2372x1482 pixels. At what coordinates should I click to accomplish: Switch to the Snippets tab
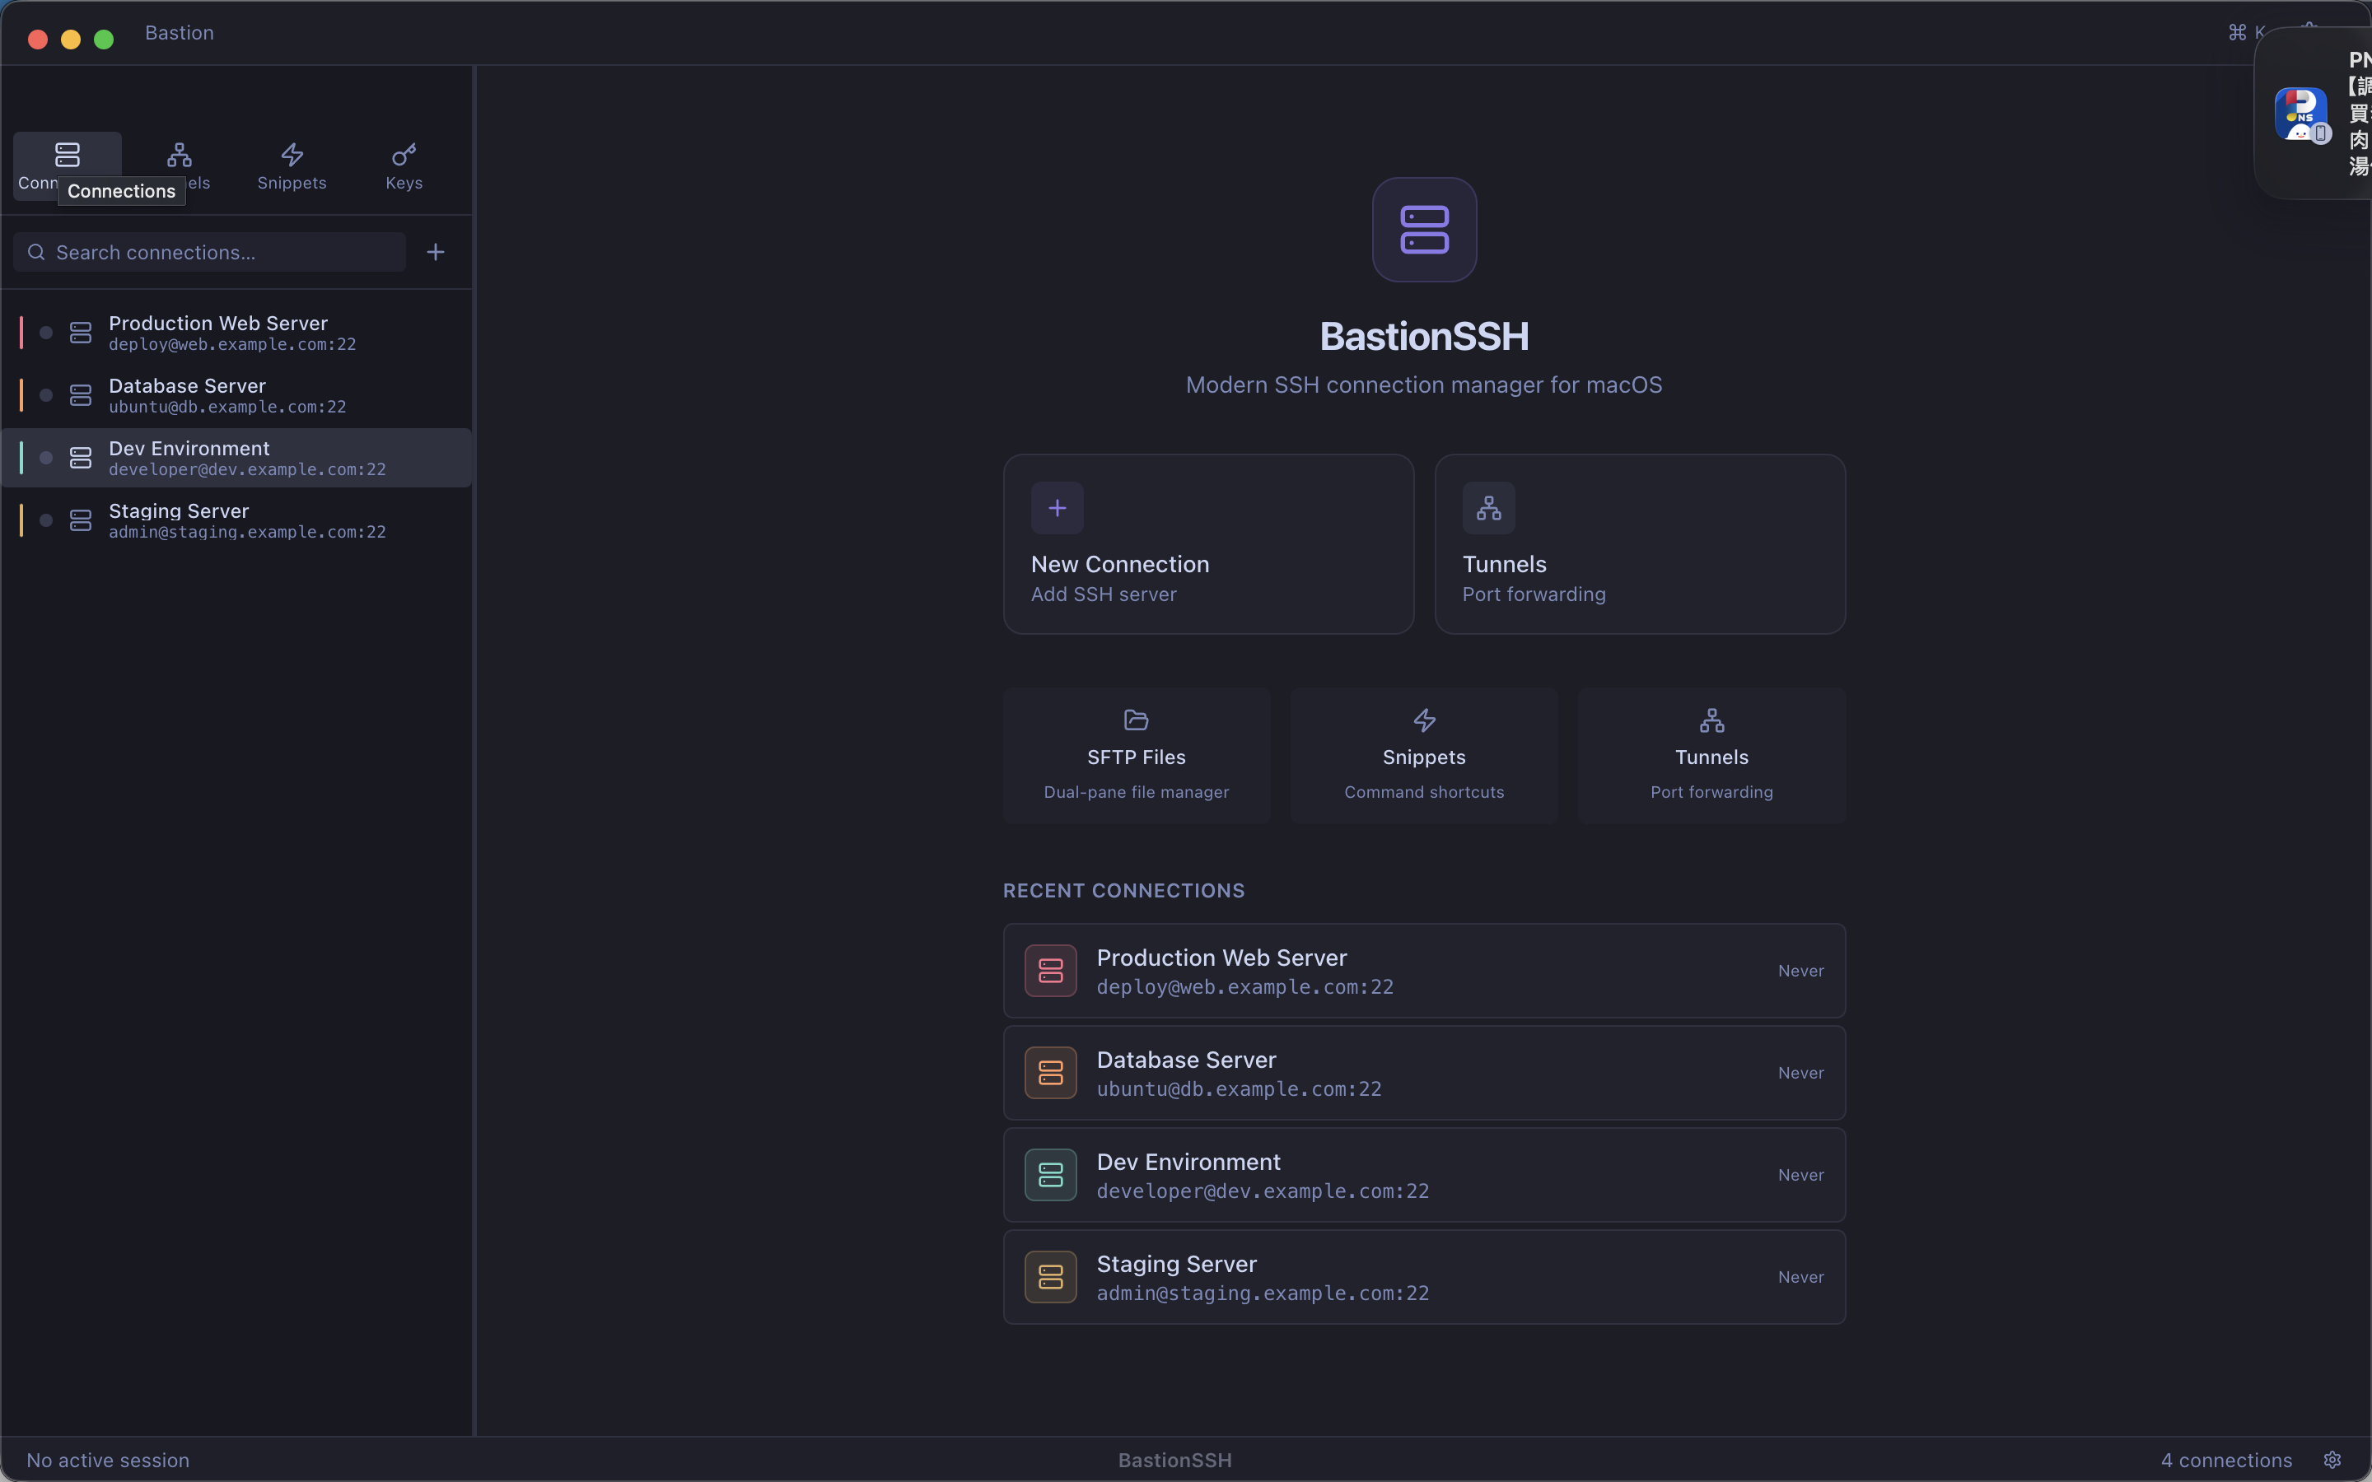292,165
